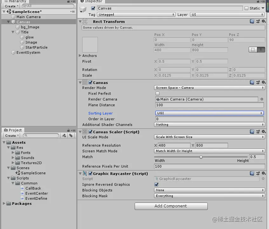The width and height of the screenshot is (269, 229).
Task: Click the Hierarchy panel lock icon
Action: (x=69, y=1)
